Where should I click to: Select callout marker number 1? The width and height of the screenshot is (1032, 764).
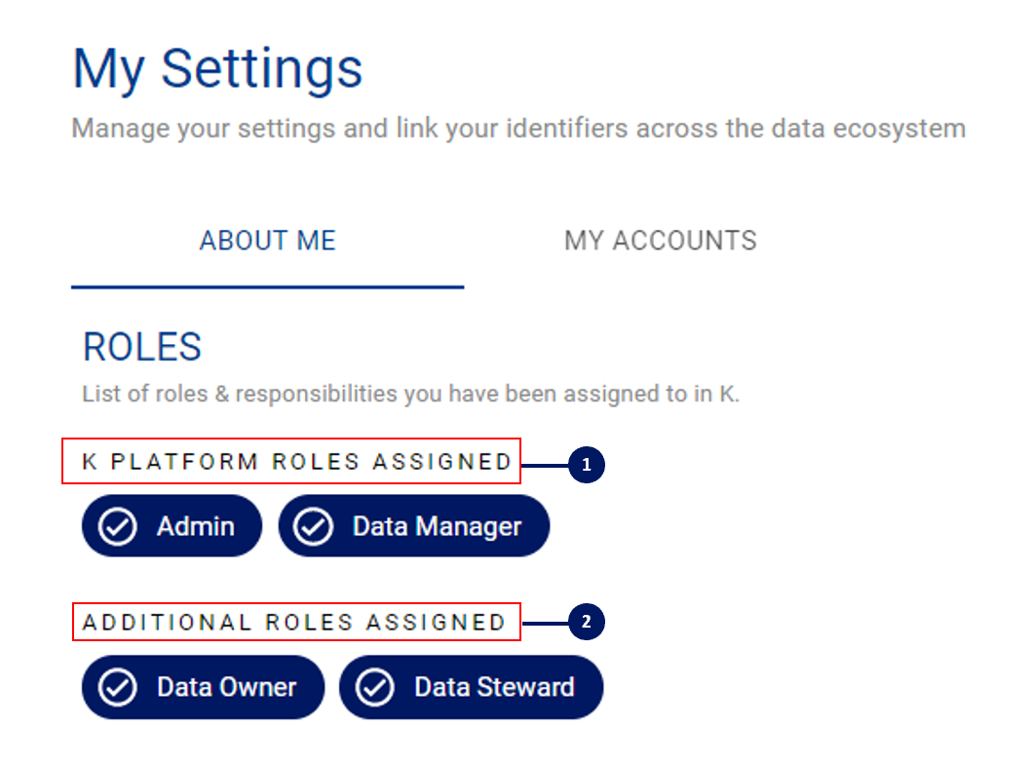(587, 465)
